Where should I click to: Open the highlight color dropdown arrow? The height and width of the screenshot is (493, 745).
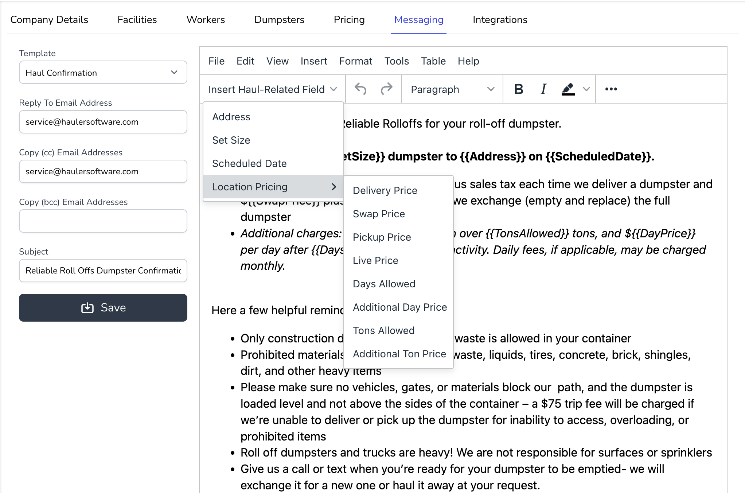click(586, 89)
